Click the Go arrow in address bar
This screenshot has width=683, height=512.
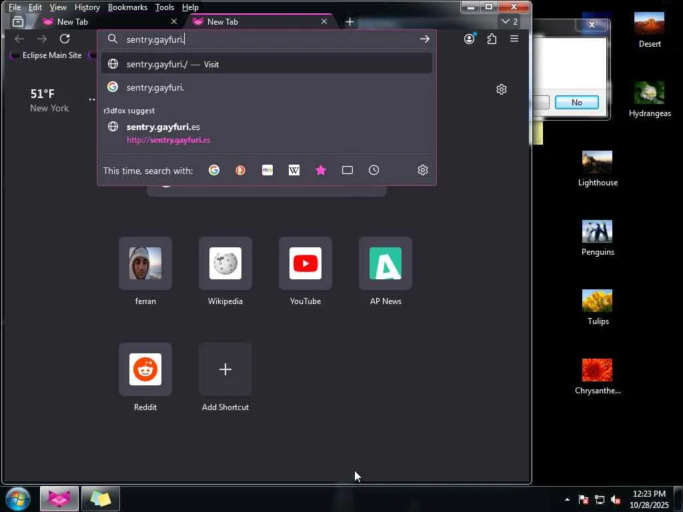coord(425,39)
